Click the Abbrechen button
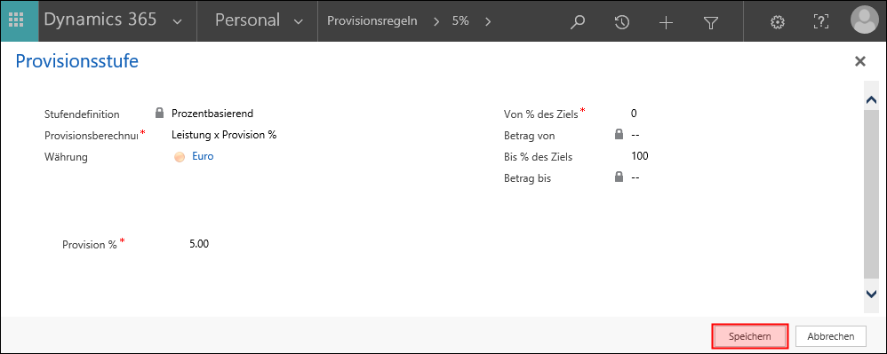This screenshot has height=354, width=887. point(830,336)
